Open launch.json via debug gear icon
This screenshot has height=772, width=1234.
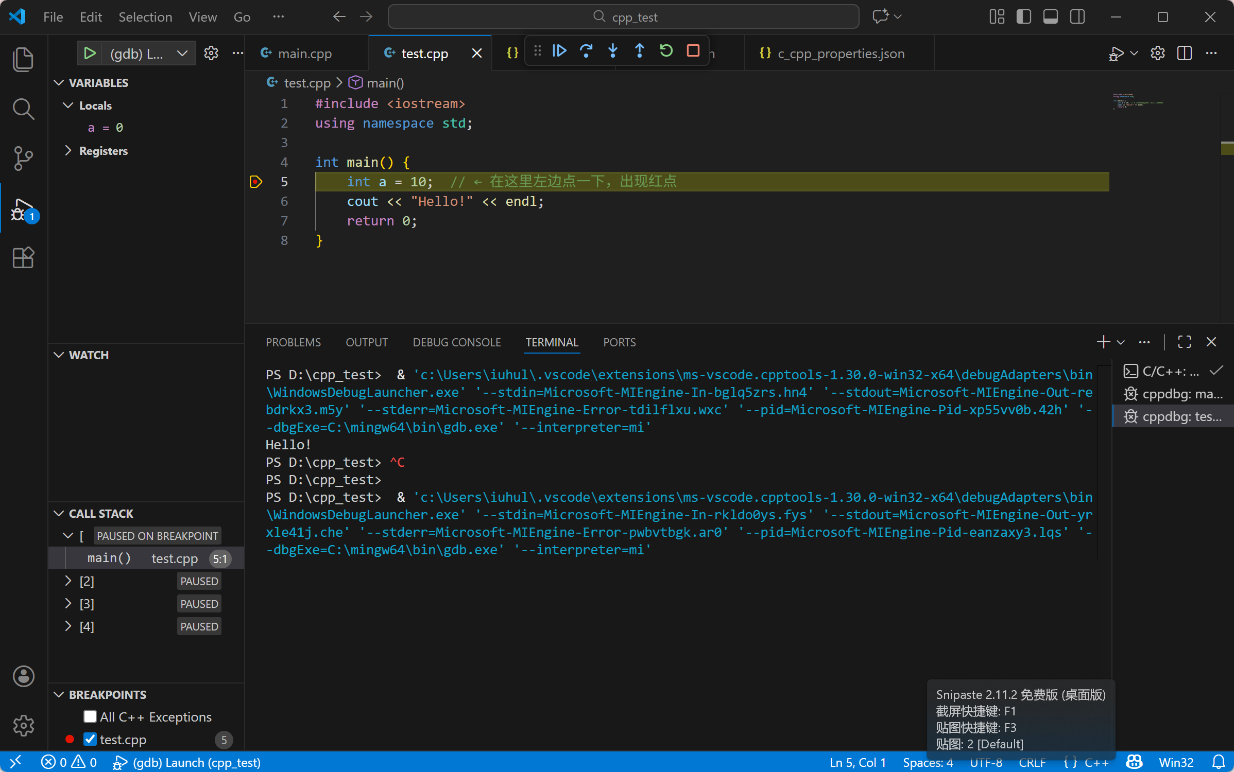[x=211, y=53]
